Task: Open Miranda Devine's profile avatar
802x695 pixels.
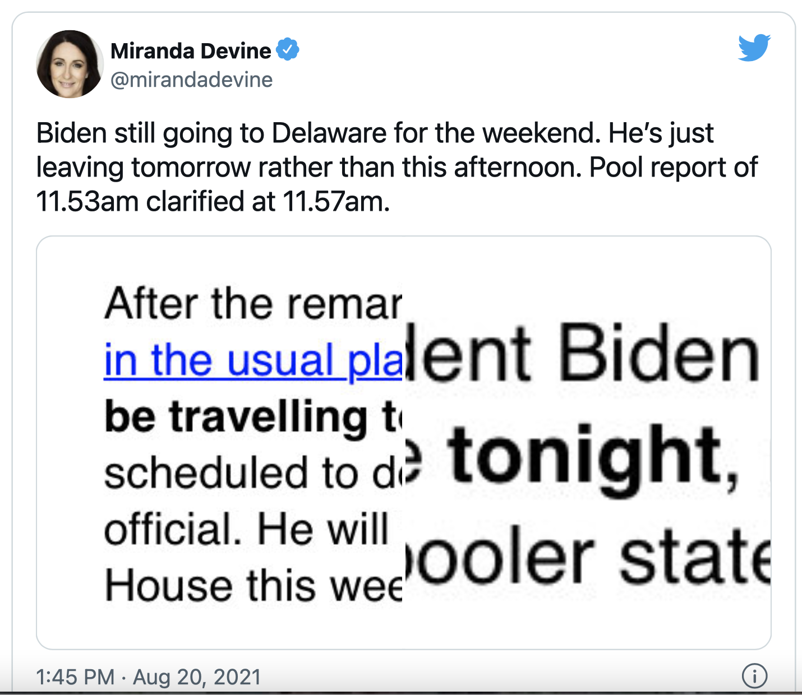Action: [x=70, y=64]
